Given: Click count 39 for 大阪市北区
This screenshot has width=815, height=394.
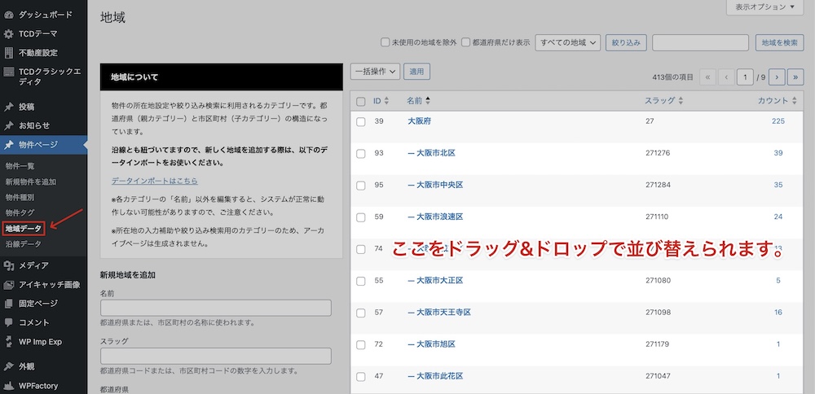Looking at the screenshot, I should point(778,153).
